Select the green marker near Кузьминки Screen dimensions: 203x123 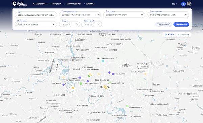(127, 106)
